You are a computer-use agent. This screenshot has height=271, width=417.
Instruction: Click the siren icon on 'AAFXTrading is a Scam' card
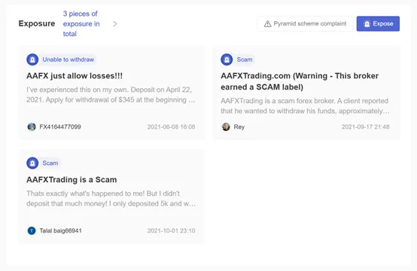tap(32, 163)
